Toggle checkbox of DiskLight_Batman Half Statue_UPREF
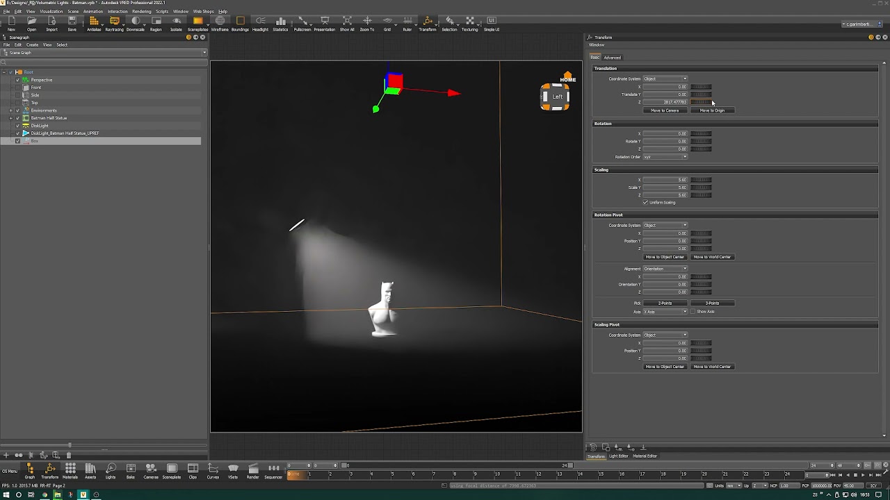 [x=17, y=133]
